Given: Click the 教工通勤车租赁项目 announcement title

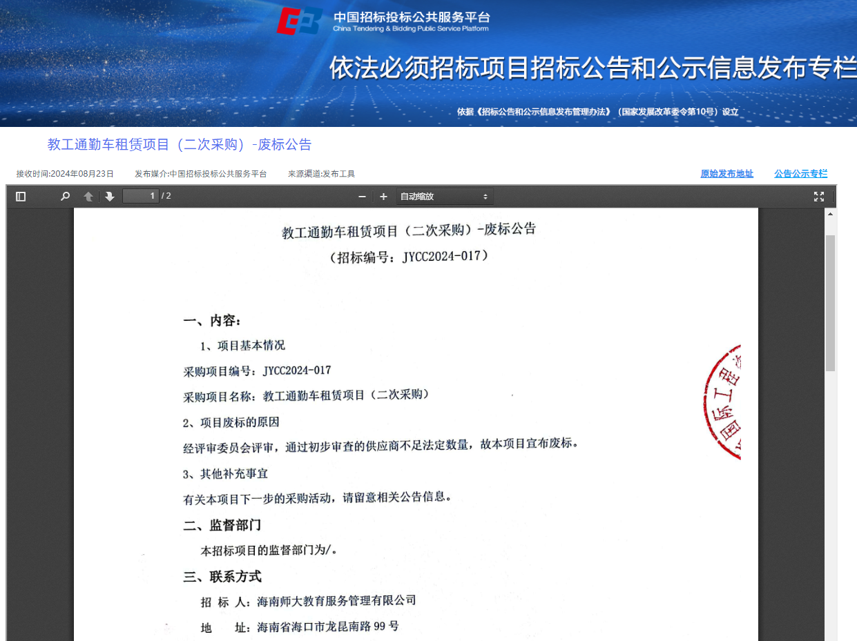Looking at the screenshot, I should pyautogui.click(x=180, y=144).
